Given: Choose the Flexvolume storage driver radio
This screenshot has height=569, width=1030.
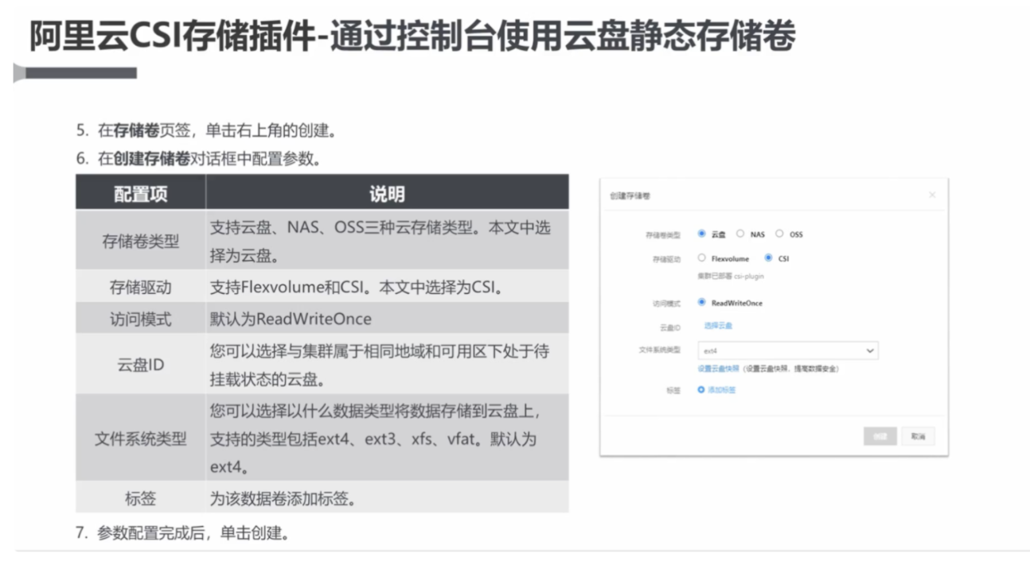Looking at the screenshot, I should point(701,257).
